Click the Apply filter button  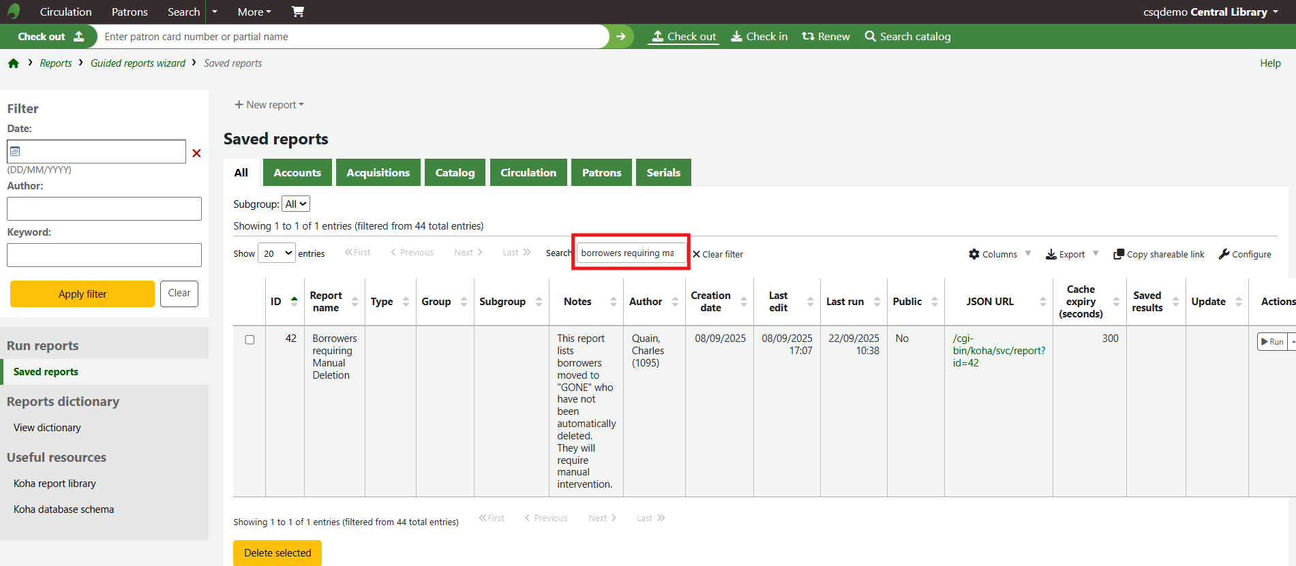click(82, 294)
